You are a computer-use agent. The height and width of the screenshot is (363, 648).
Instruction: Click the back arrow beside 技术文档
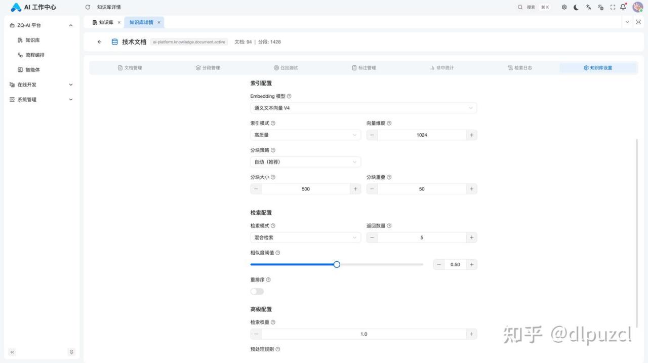click(99, 42)
